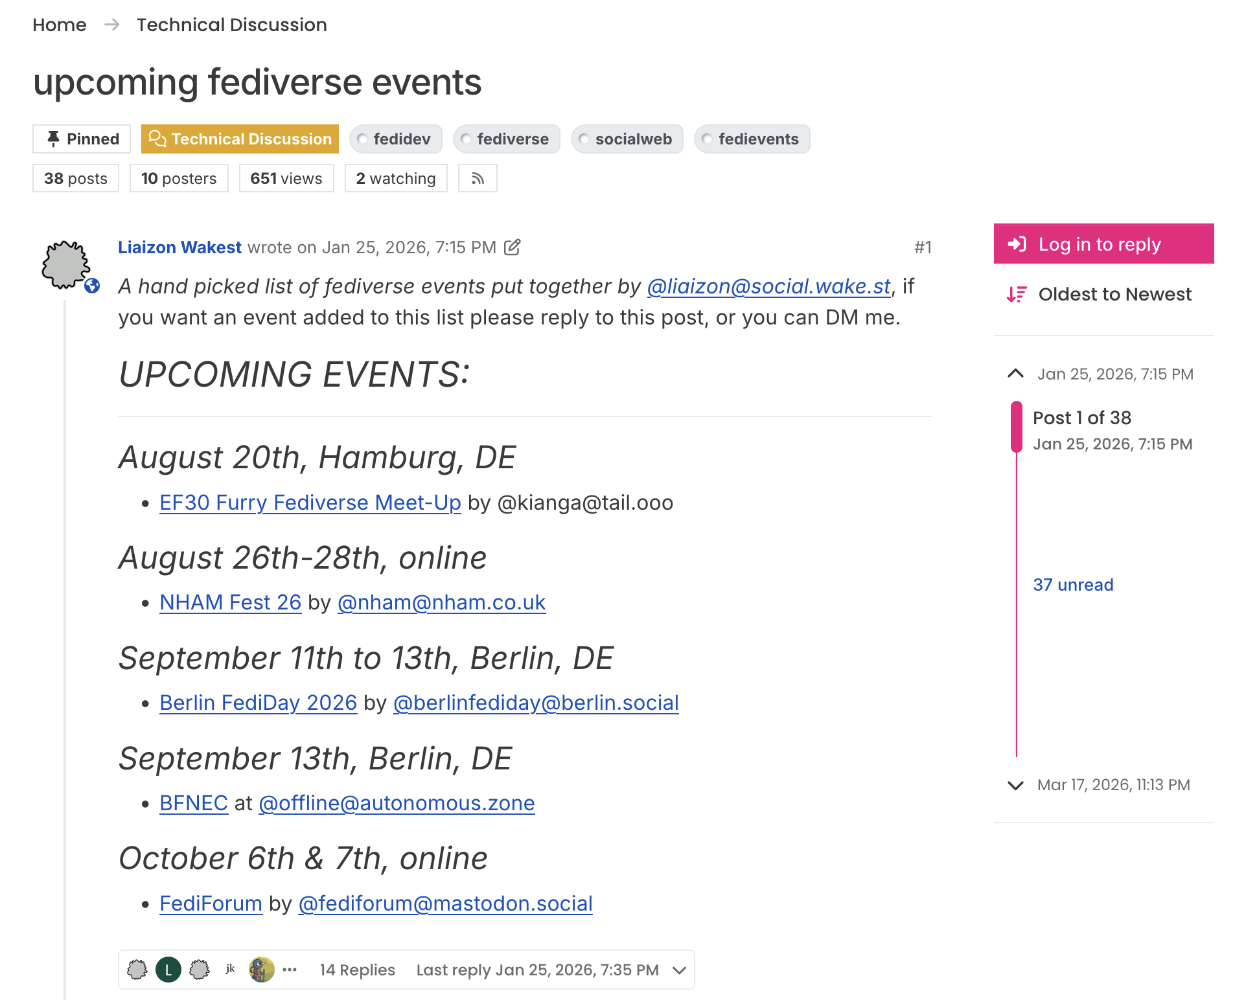Click the pink post navigator handle
1257x1000 pixels.
1017,427
